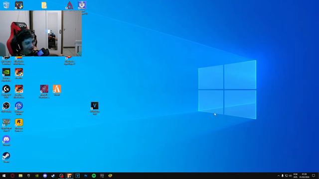Open the Opera GX browser in taskbar
This screenshot has height=179, width=319.
coord(12,176)
